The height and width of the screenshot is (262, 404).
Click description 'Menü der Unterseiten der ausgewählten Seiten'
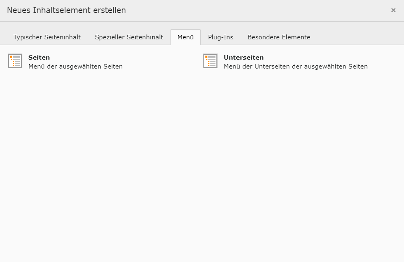[296, 67]
